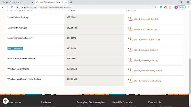Screen dimensions: 191x107
Task: Close the Java SE Development Kit 14 tab
Action: pyautogui.click(x=66, y=2)
